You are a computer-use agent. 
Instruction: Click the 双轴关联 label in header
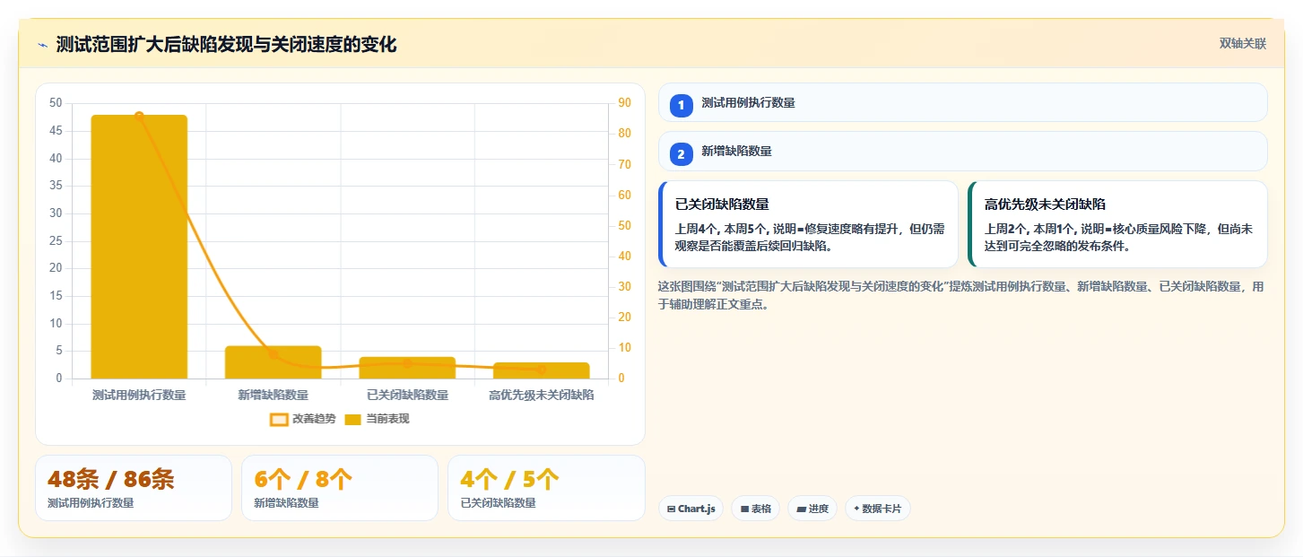[x=1242, y=44]
